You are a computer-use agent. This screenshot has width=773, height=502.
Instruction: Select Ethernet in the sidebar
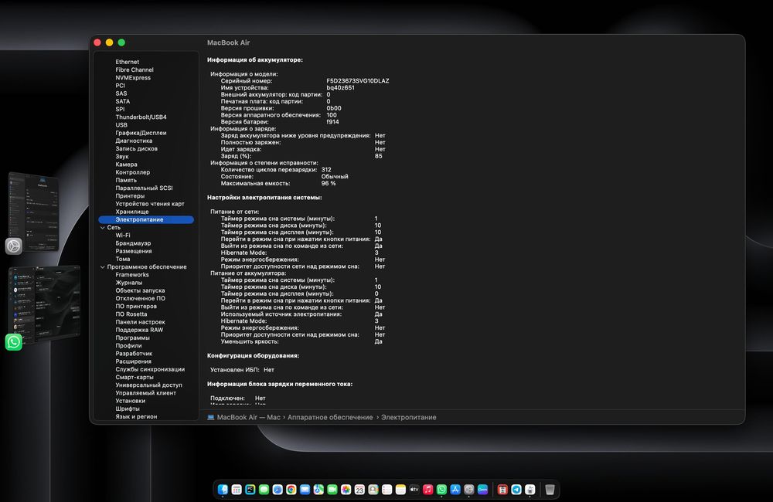[x=128, y=62]
